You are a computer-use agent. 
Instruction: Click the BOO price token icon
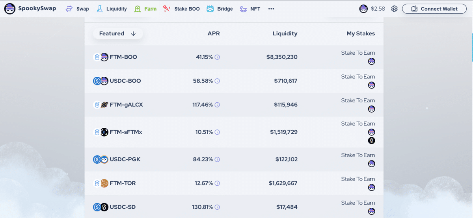363,9
